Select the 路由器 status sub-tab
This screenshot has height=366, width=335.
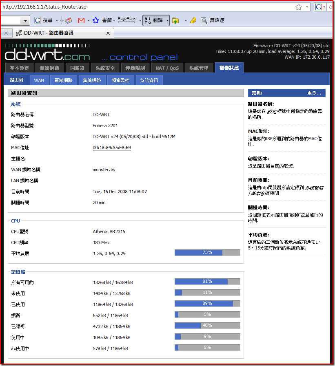pos(17,80)
